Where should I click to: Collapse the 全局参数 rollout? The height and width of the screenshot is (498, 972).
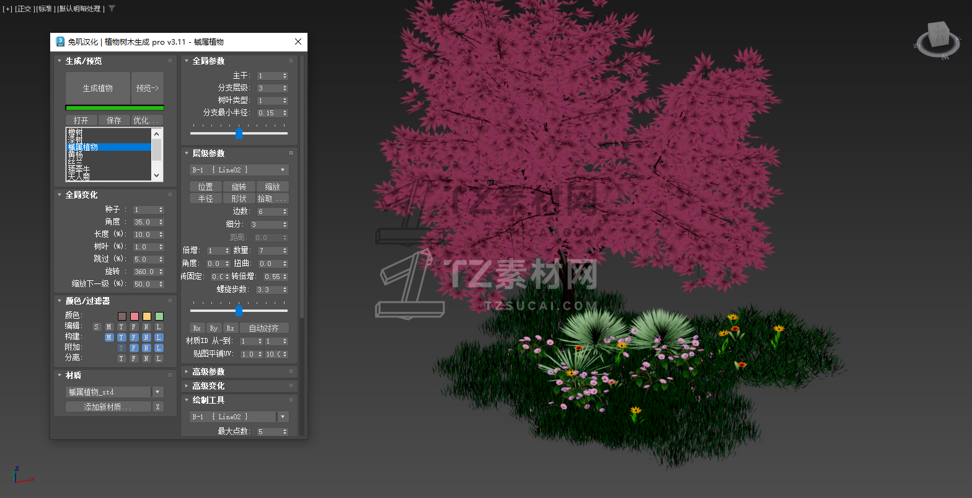pos(187,61)
